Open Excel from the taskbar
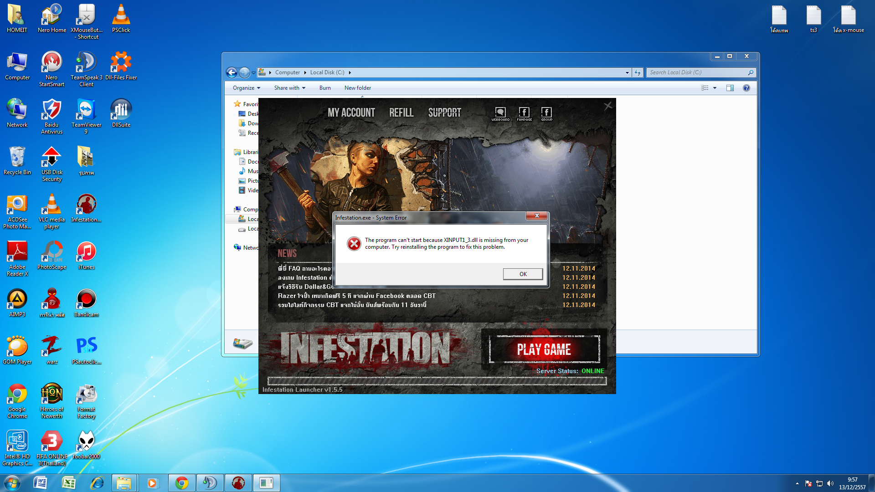875x492 pixels. (x=68, y=483)
